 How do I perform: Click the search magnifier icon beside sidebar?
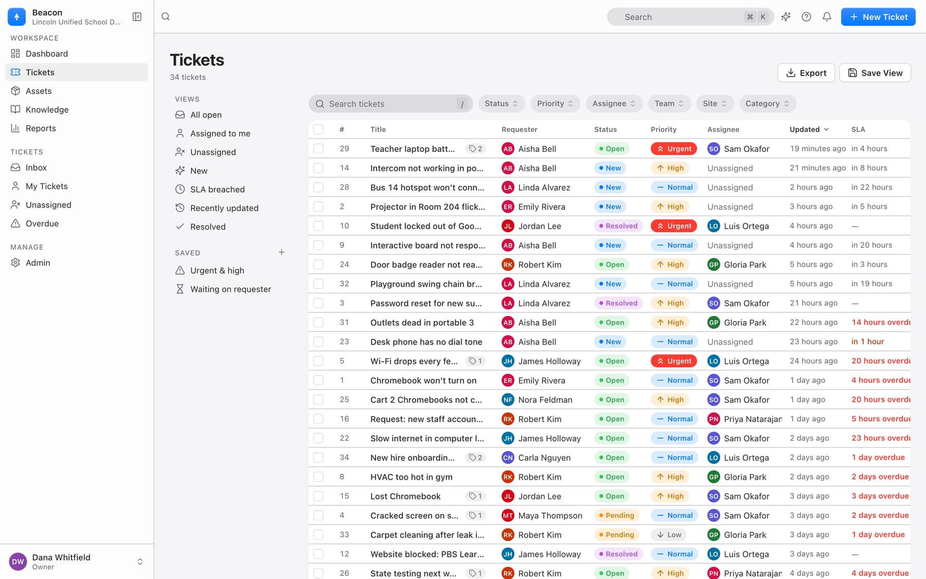tap(166, 16)
